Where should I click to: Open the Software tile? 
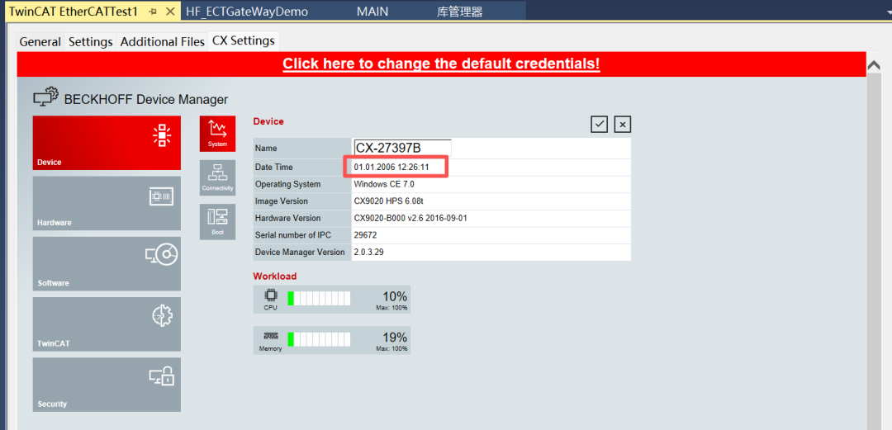coord(107,264)
